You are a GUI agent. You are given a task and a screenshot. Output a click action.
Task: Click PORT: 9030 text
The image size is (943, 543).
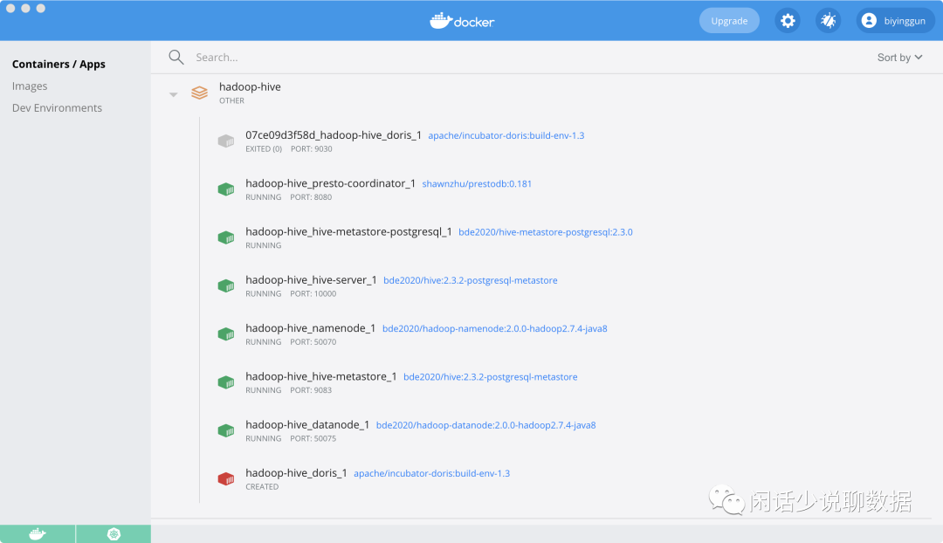tap(312, 149)
